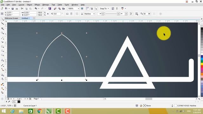Click the Export icon in toolbar
Screen dimensions: 203x114
pyautogui.click(x=59, y=9)
